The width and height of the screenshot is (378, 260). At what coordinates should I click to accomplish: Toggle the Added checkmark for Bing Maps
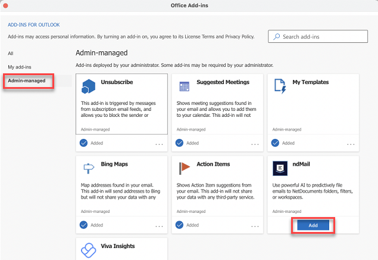coord(84,225)
